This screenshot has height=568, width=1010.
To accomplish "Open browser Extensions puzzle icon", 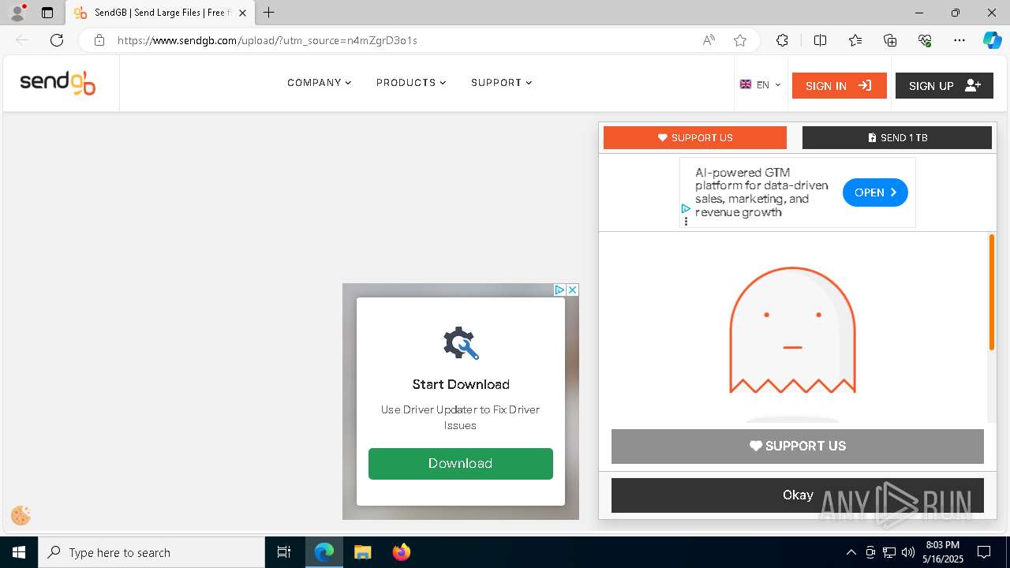I will tap(782, 40).
